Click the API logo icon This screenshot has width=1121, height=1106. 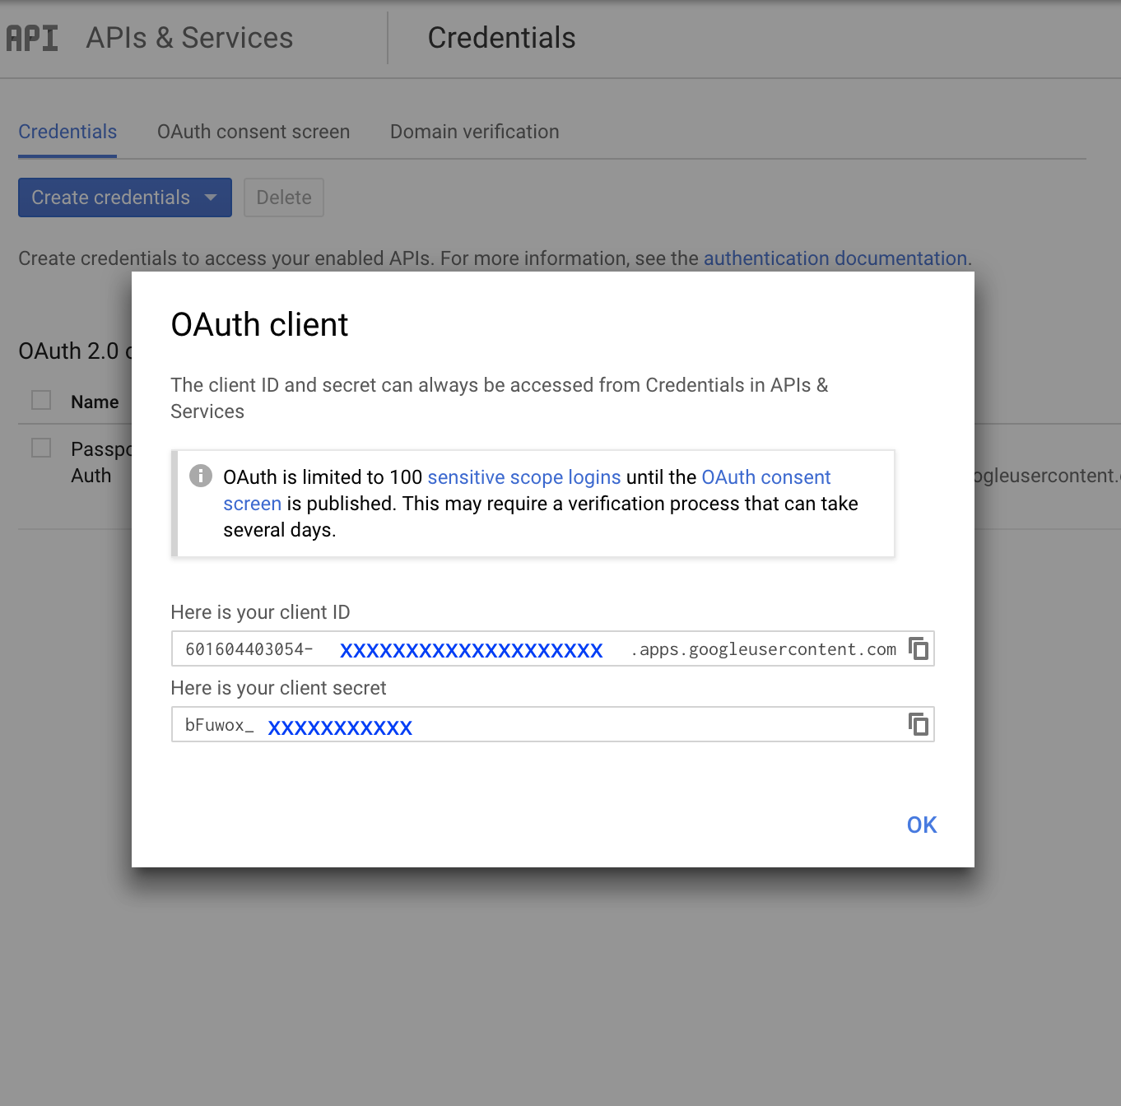(x=32, y=38)
